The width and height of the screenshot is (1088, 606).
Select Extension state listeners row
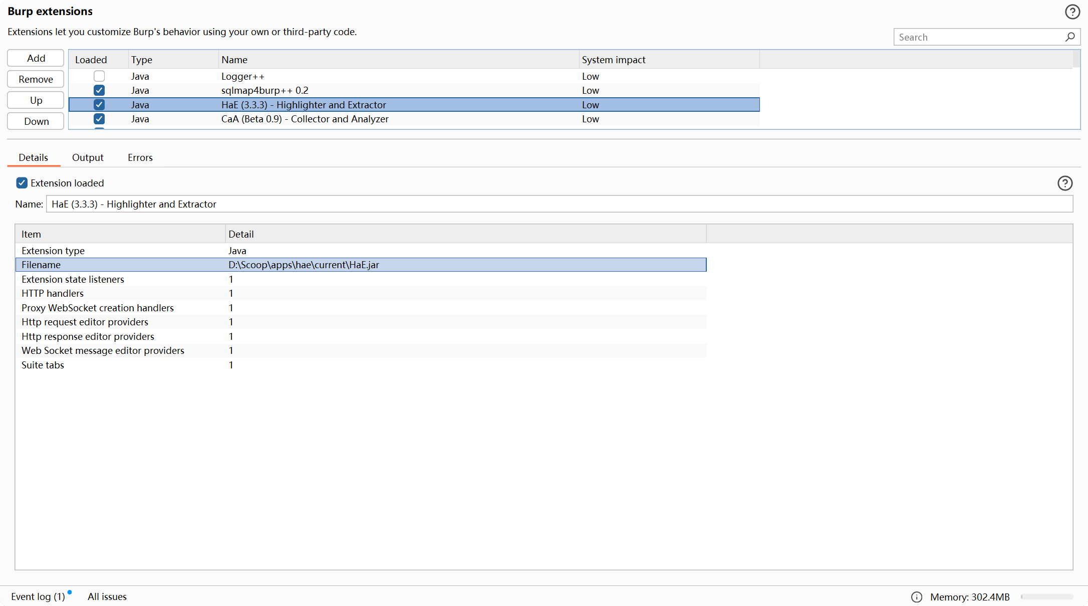361,279
